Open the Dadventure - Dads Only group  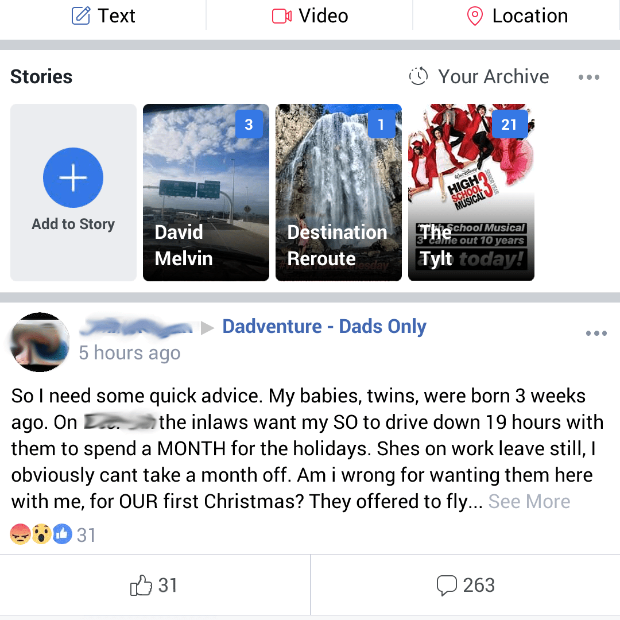324,327
